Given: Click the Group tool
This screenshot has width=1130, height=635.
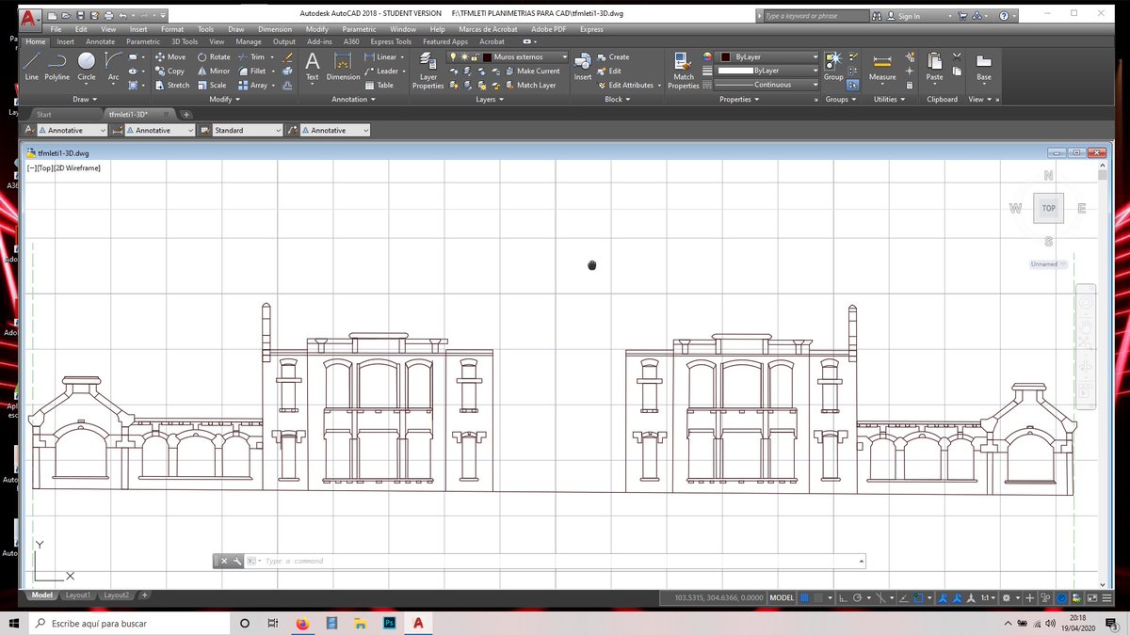Looking at the screenshot, I should click(833, 66).
